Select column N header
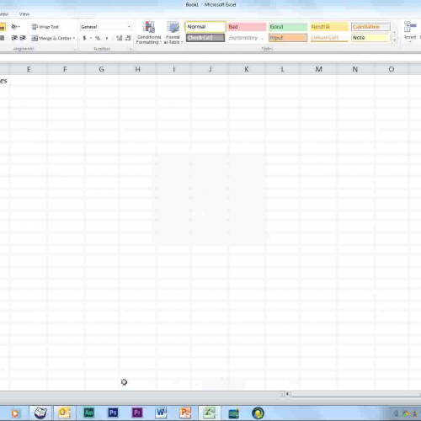The image size is (421, 421). pyautogui.click(x=354, y=69)
